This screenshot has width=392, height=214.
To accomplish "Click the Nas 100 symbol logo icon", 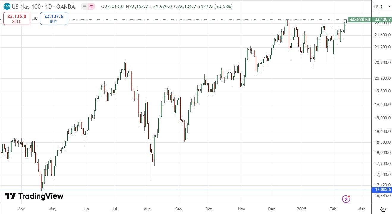I will [7, 6].
